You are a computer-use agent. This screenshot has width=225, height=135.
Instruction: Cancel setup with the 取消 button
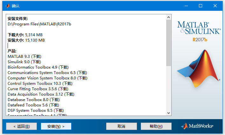point(121,126)
